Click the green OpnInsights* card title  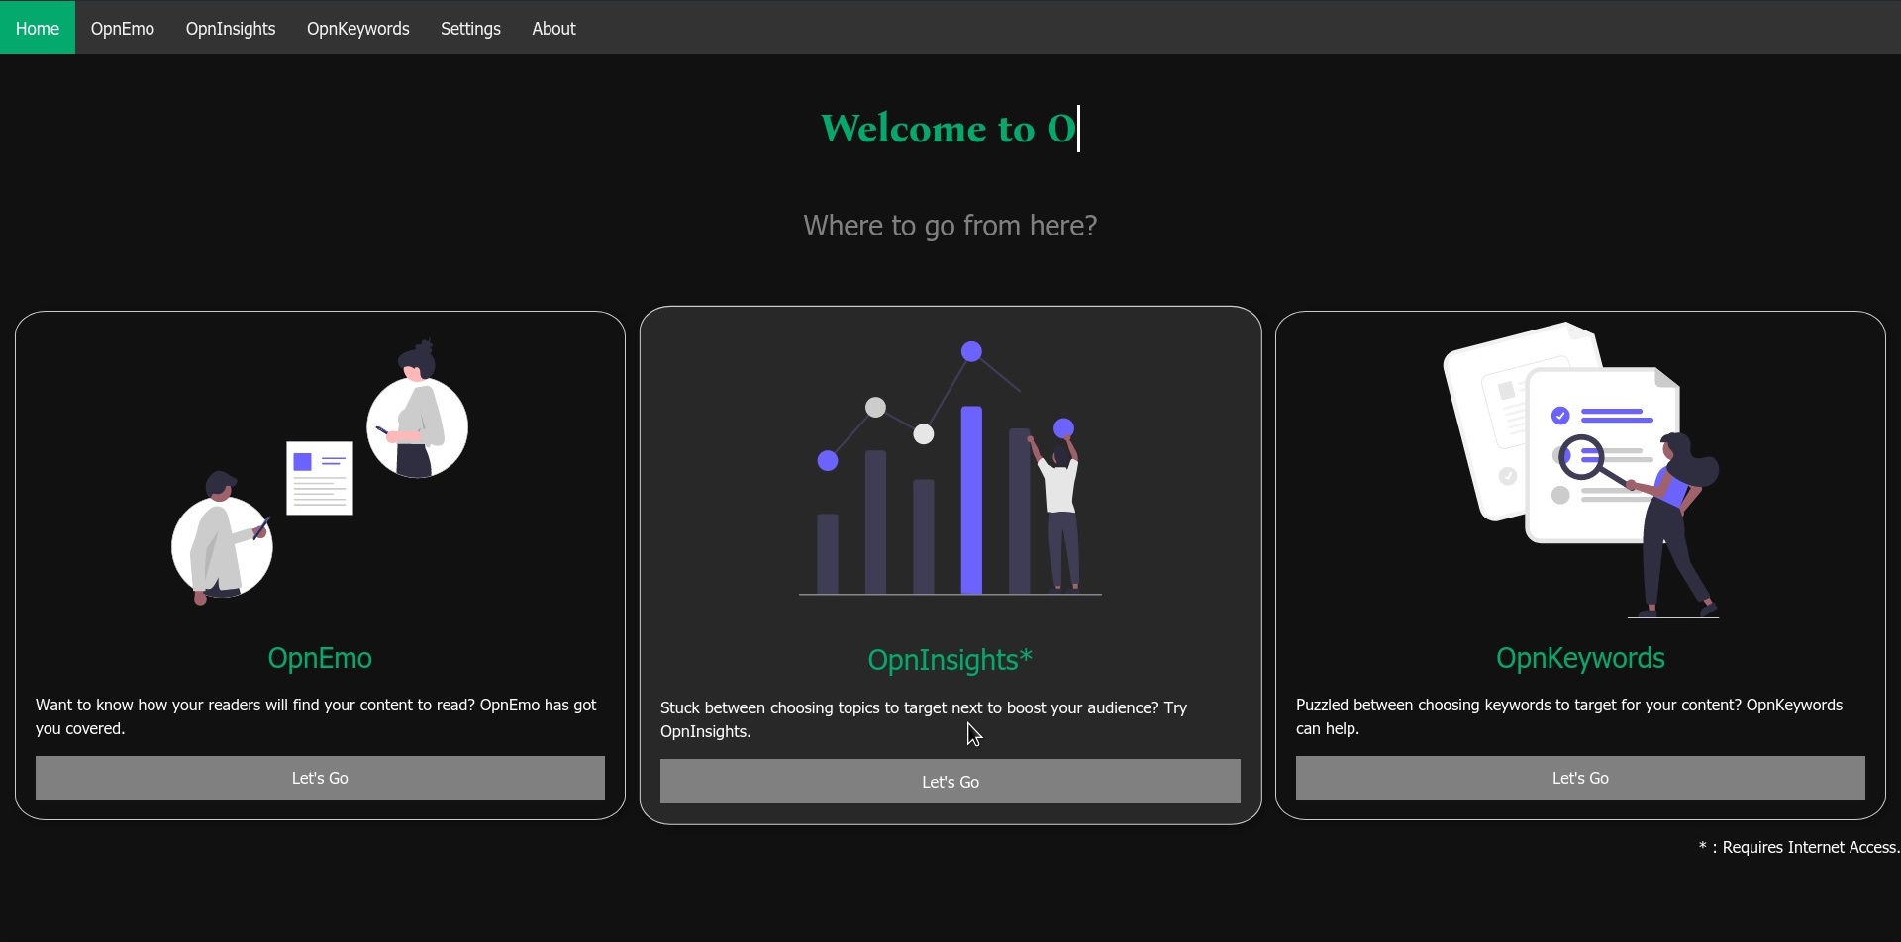[950, 660]
